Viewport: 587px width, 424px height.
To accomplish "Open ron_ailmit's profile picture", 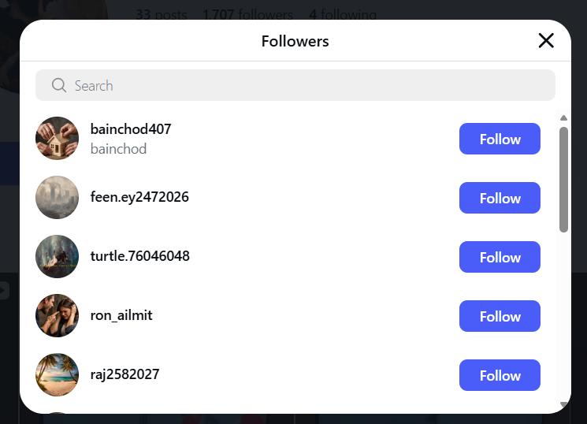I will point(57,316).
